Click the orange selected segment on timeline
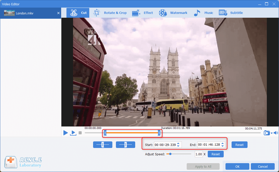Image resolution: width=279 pixels, height=172 pixels. pos(132,133)
